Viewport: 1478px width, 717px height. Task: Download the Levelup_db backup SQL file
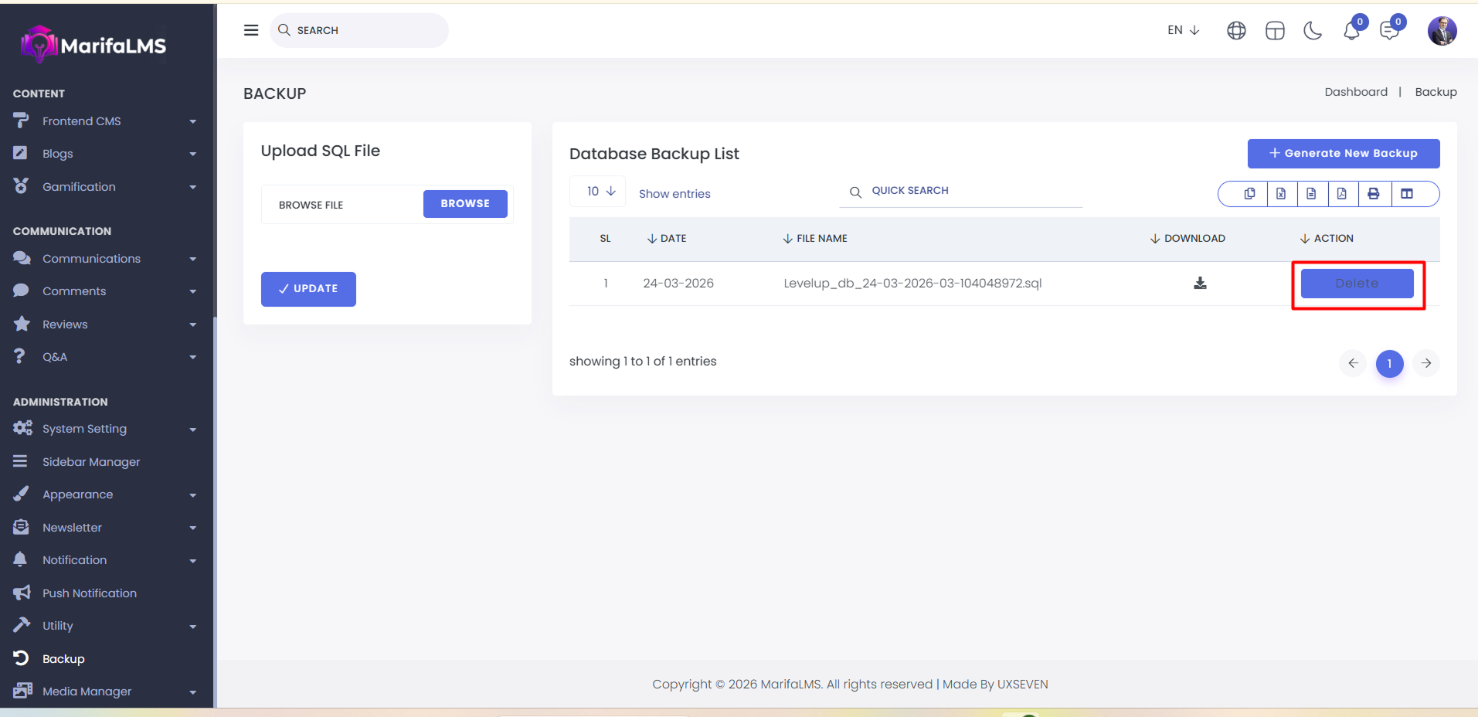click(1200, 284)
